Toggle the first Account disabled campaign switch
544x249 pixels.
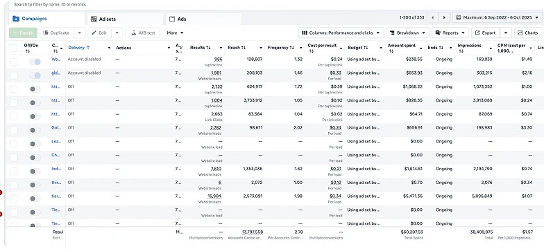pyautogui.click(x=35, y=62)
